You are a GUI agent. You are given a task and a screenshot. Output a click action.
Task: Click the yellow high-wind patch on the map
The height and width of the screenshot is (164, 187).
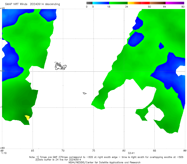click(27, 118)
